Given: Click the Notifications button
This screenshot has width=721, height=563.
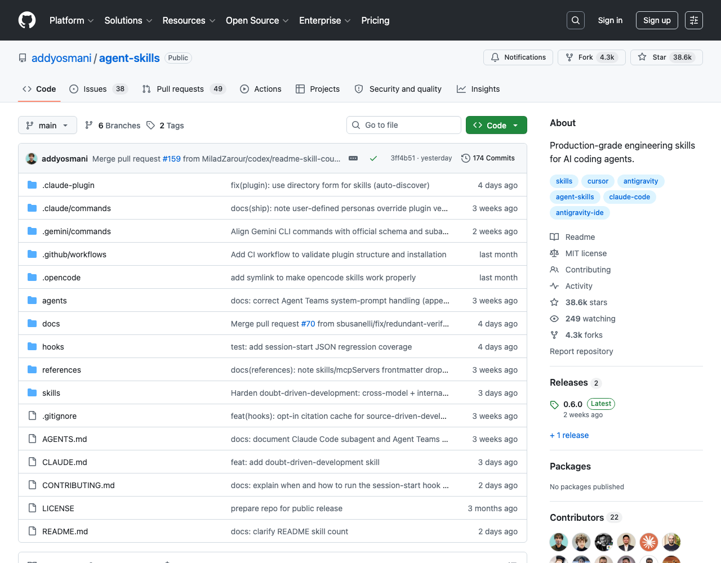Looking at the screenshot, I should [x=518, y=57].
